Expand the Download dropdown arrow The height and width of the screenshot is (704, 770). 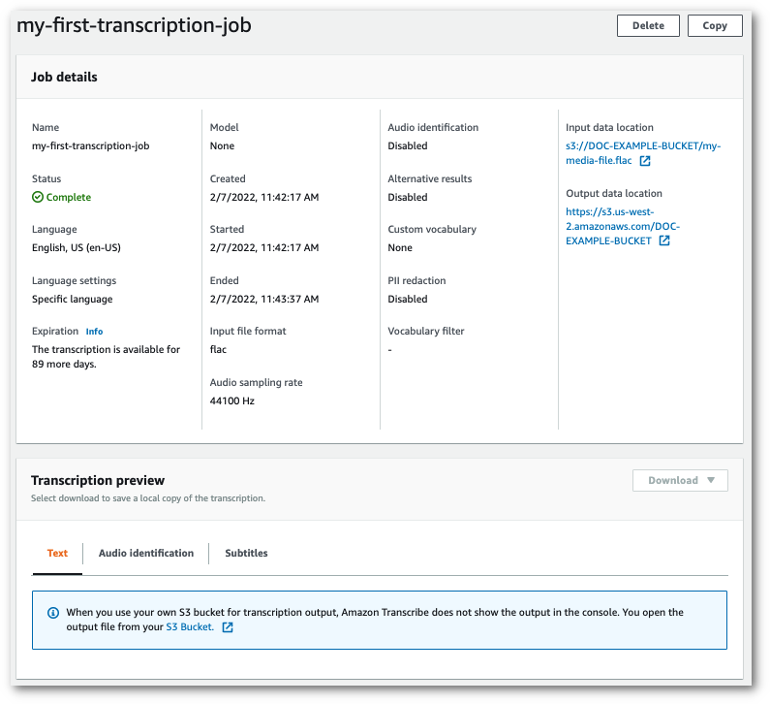[711, 480]
